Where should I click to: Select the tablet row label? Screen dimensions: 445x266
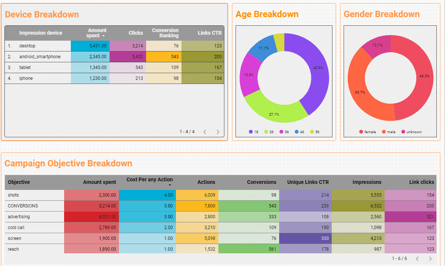(x=25, y=68)
